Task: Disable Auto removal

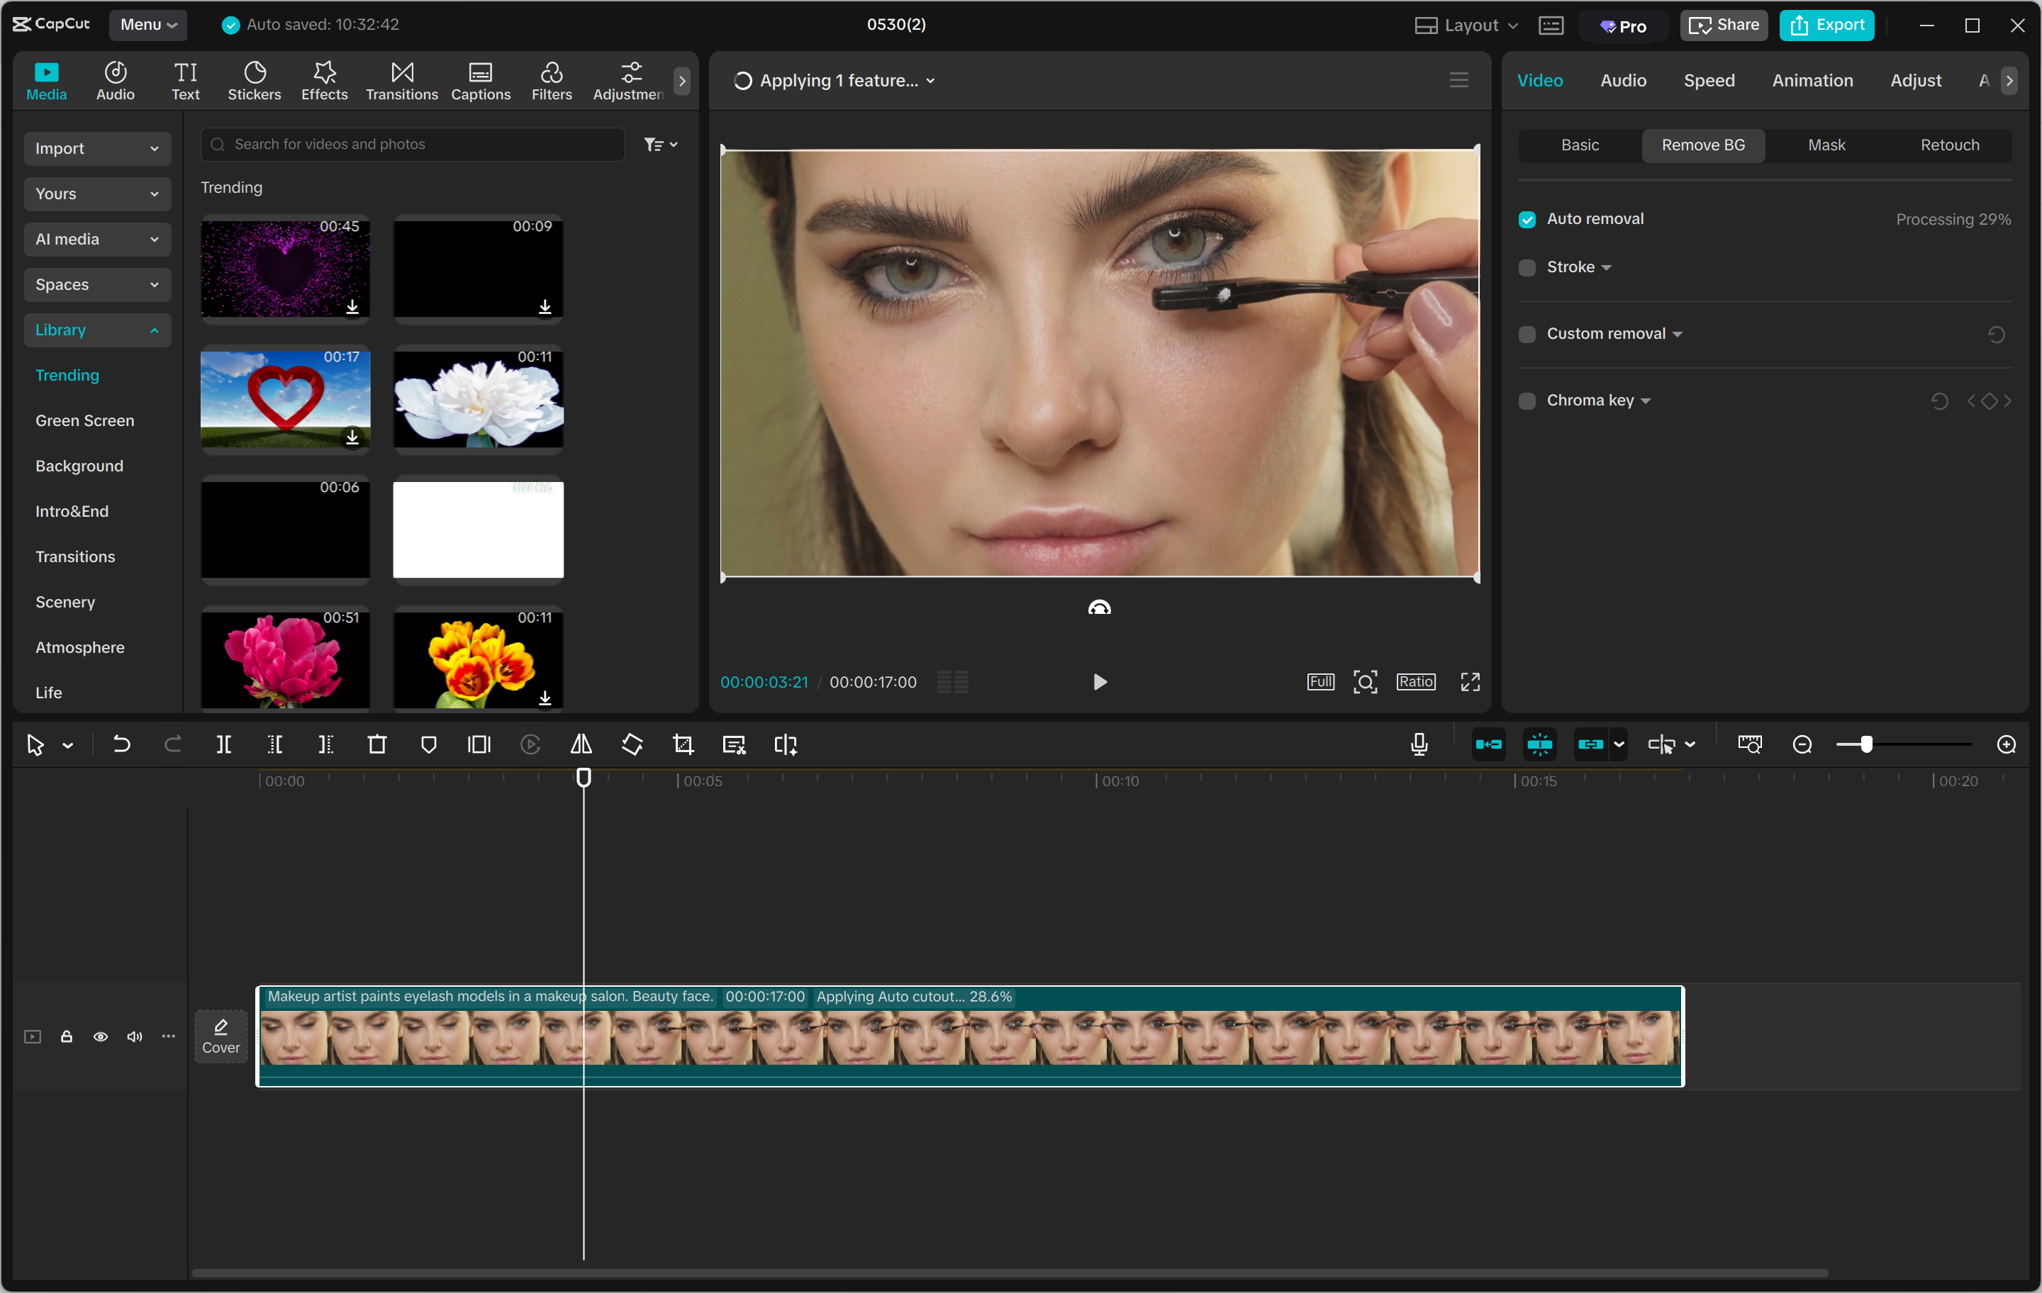Action: pos(1527,219)
